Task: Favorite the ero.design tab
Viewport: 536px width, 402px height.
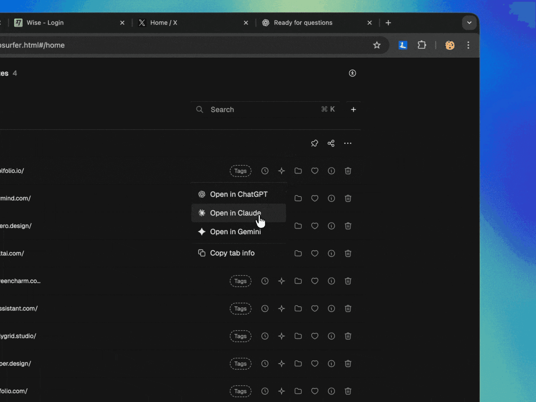Action: click(315, 226)
